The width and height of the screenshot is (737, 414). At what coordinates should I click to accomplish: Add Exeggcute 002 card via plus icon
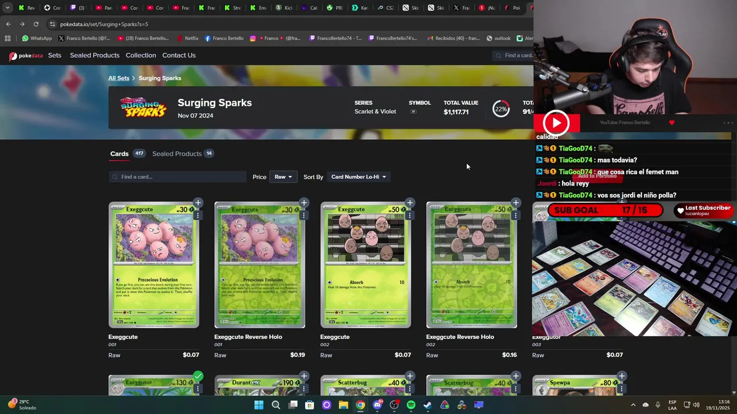(409, 203)
